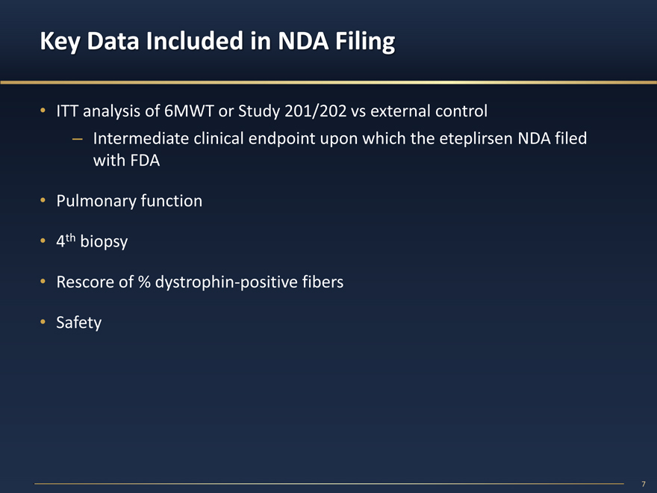
Task: Select the "Rescore of % dystrophin-positive fibers" line
Action: point(199,282)
